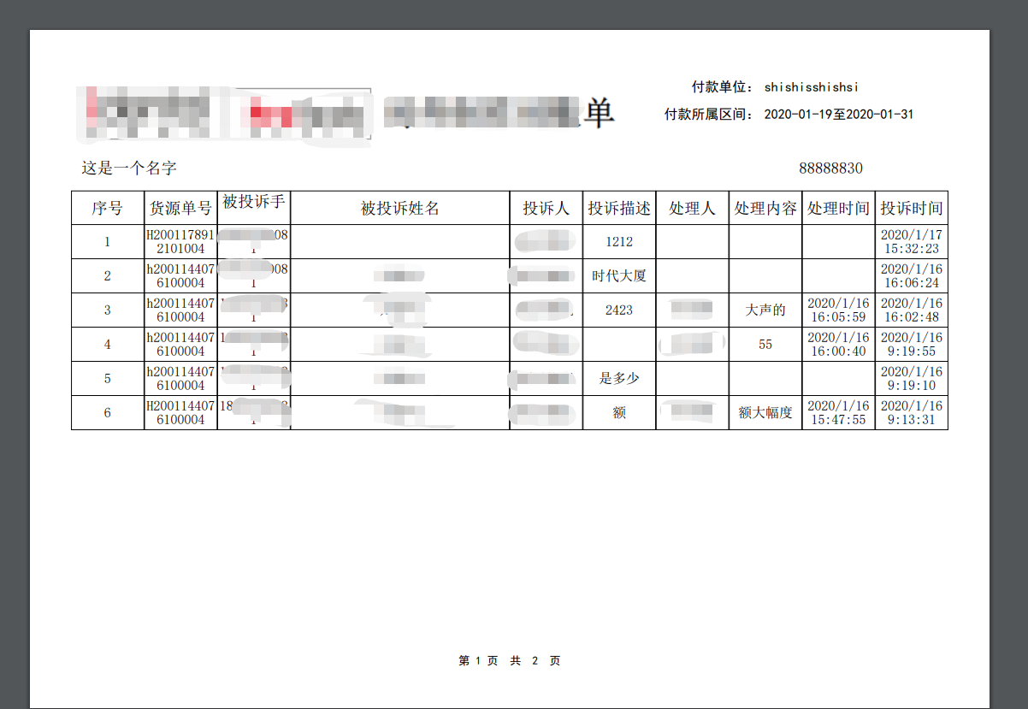Select sequence number 2 cell
1028x709 pixels.
pos(108,276)
